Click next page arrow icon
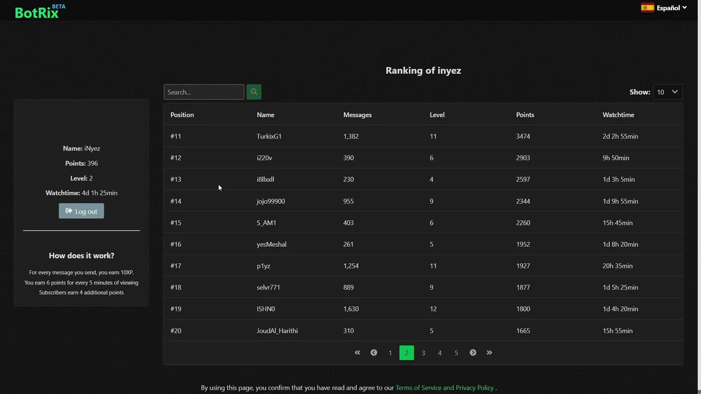Screen dimensions: 701x394 point(473,353)
